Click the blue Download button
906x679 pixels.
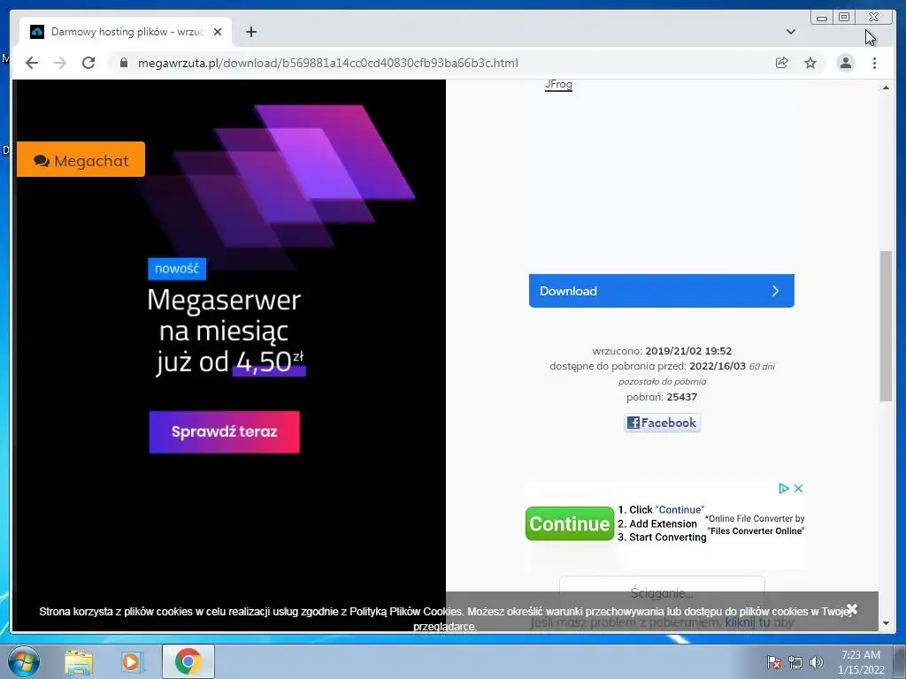pos(662,291)
